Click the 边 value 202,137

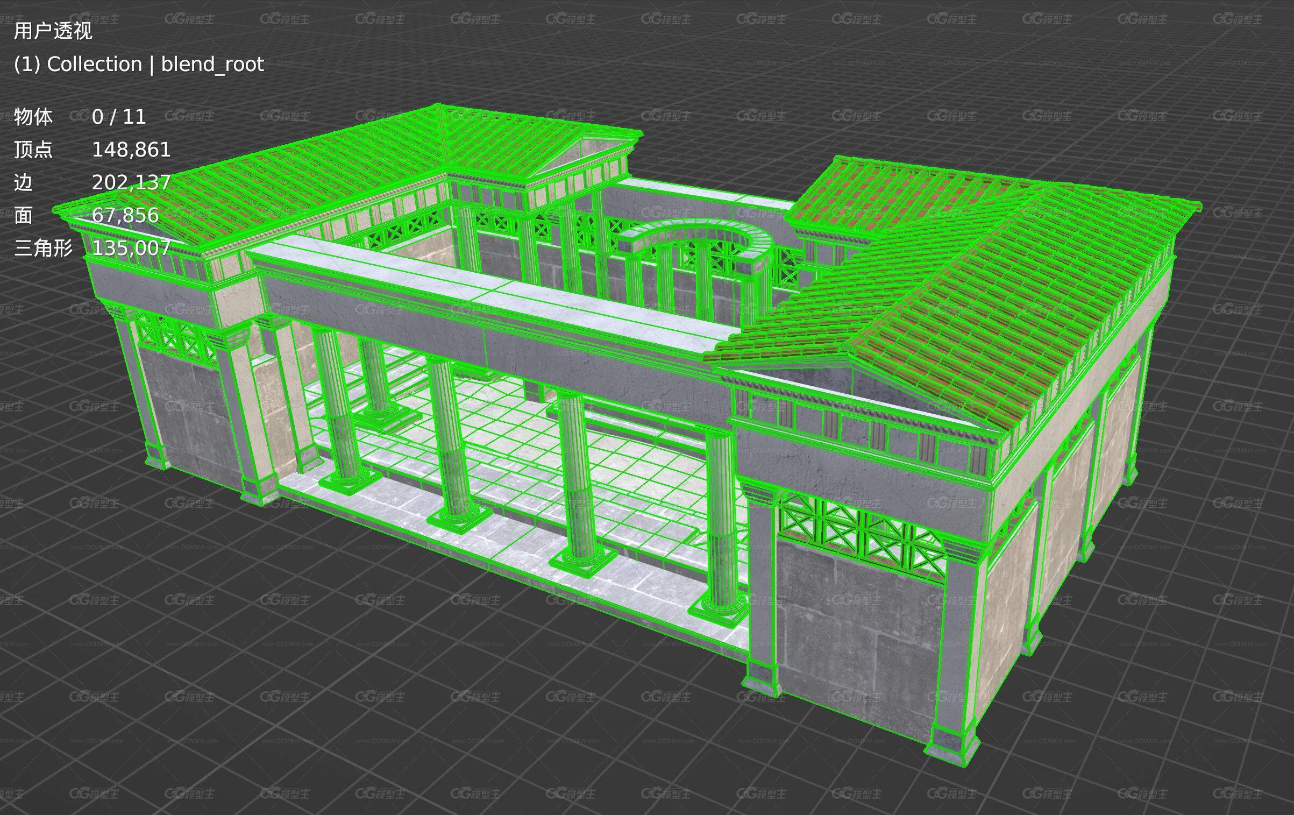pos(131,183)
